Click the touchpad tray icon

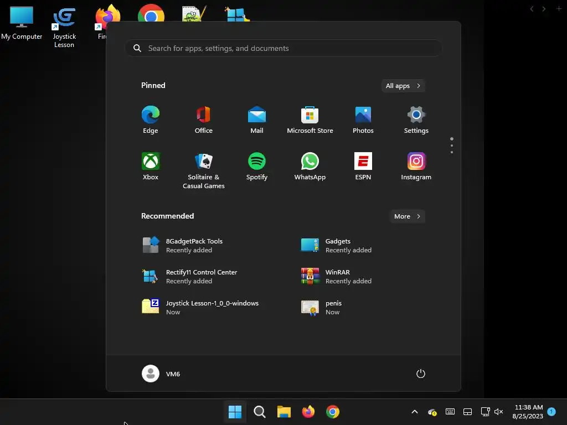click(x=467, y=412)
